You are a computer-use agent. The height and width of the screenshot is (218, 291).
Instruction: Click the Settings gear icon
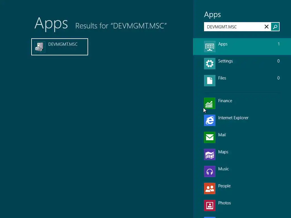210,64
